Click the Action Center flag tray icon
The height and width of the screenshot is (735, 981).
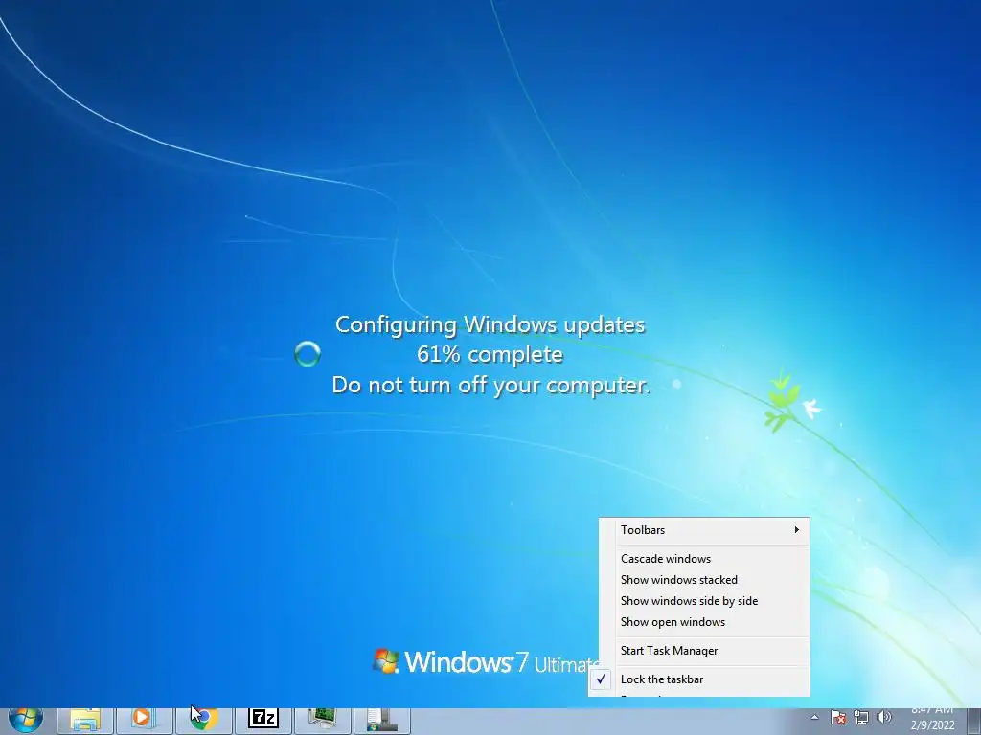pyautogui.click(x=838, y=718)
